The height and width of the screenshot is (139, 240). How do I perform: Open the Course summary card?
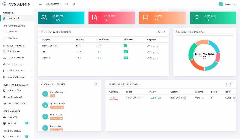click(162, 18)
